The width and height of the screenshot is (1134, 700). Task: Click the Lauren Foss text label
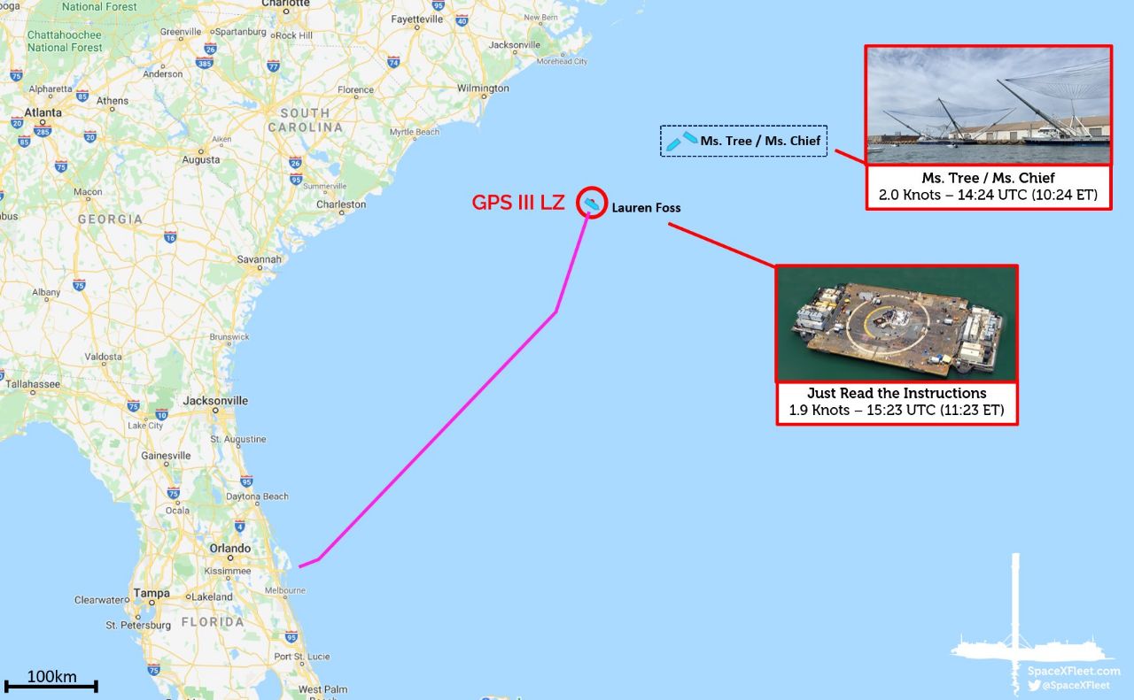coord(647,208)
